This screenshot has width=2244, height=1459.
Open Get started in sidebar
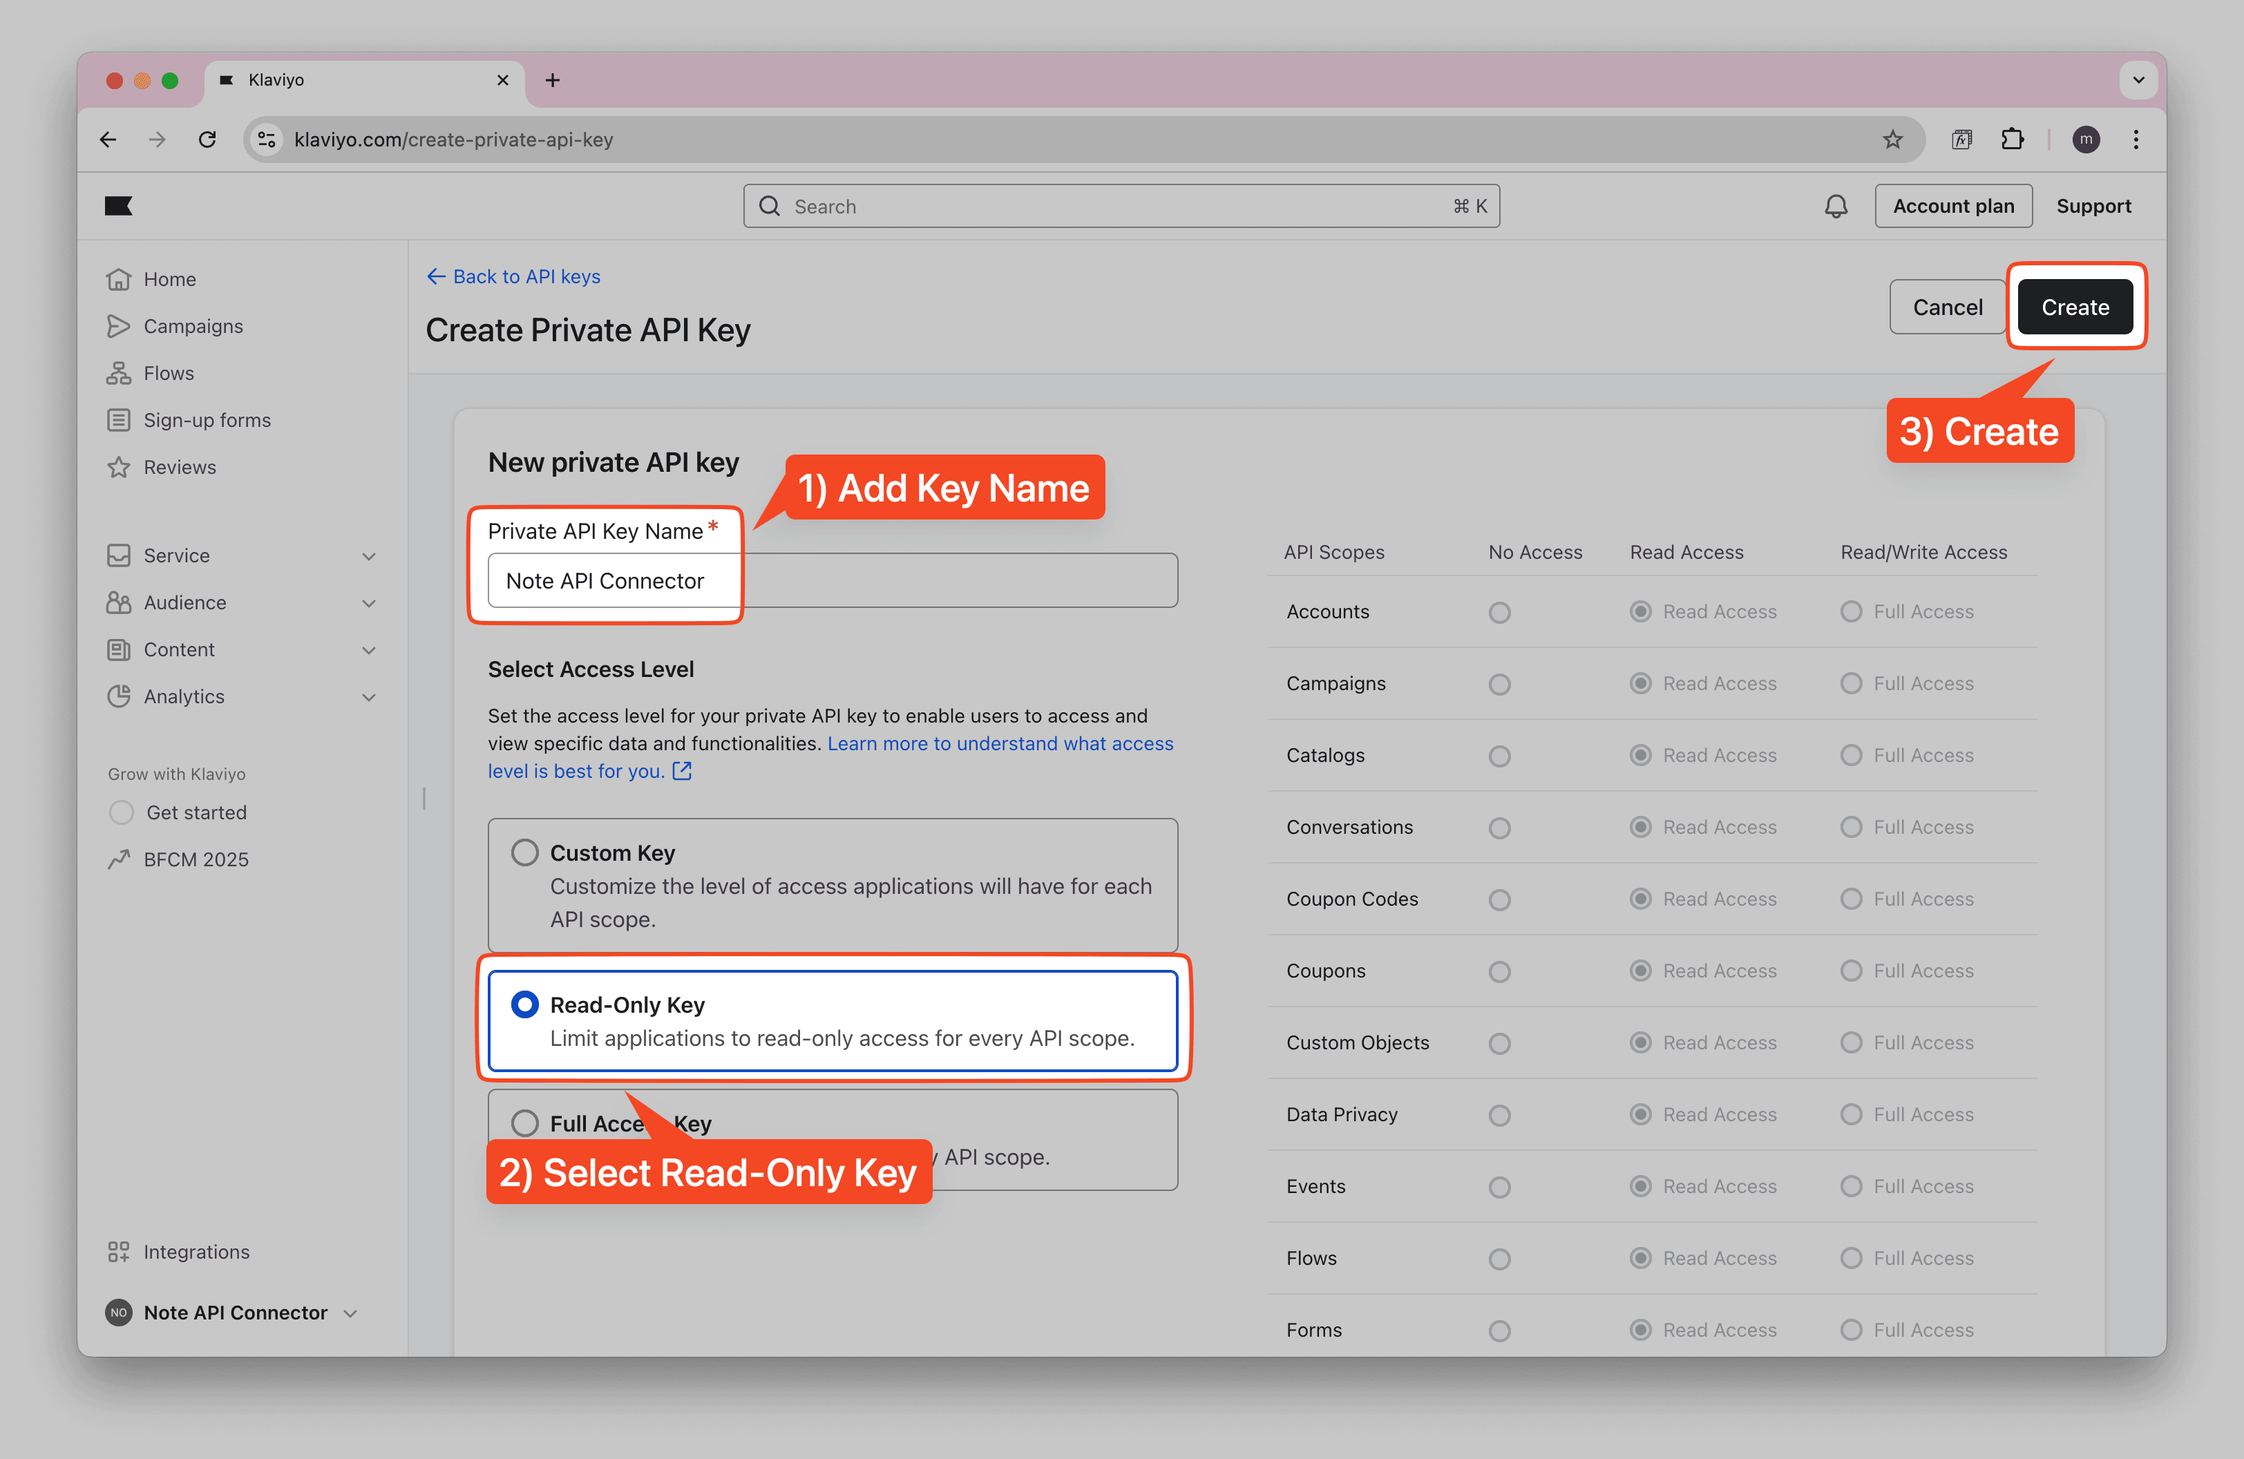pos(196,812)
